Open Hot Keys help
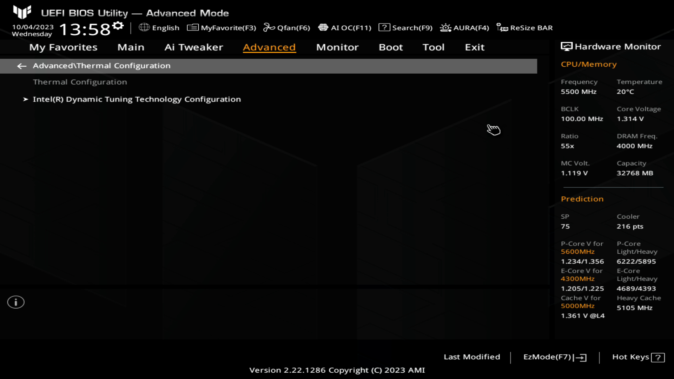Image resolution: width=674 pixels, height=379 pixels. click(630, 357)
